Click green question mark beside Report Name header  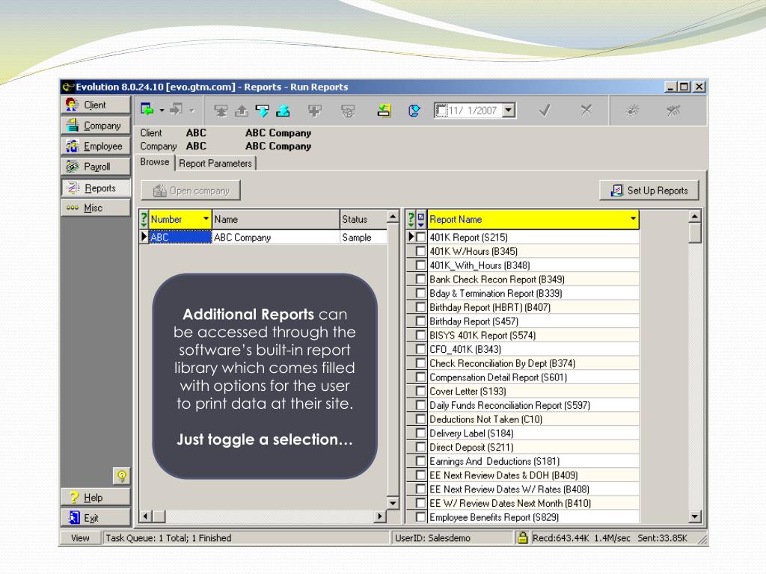[411, 219]
